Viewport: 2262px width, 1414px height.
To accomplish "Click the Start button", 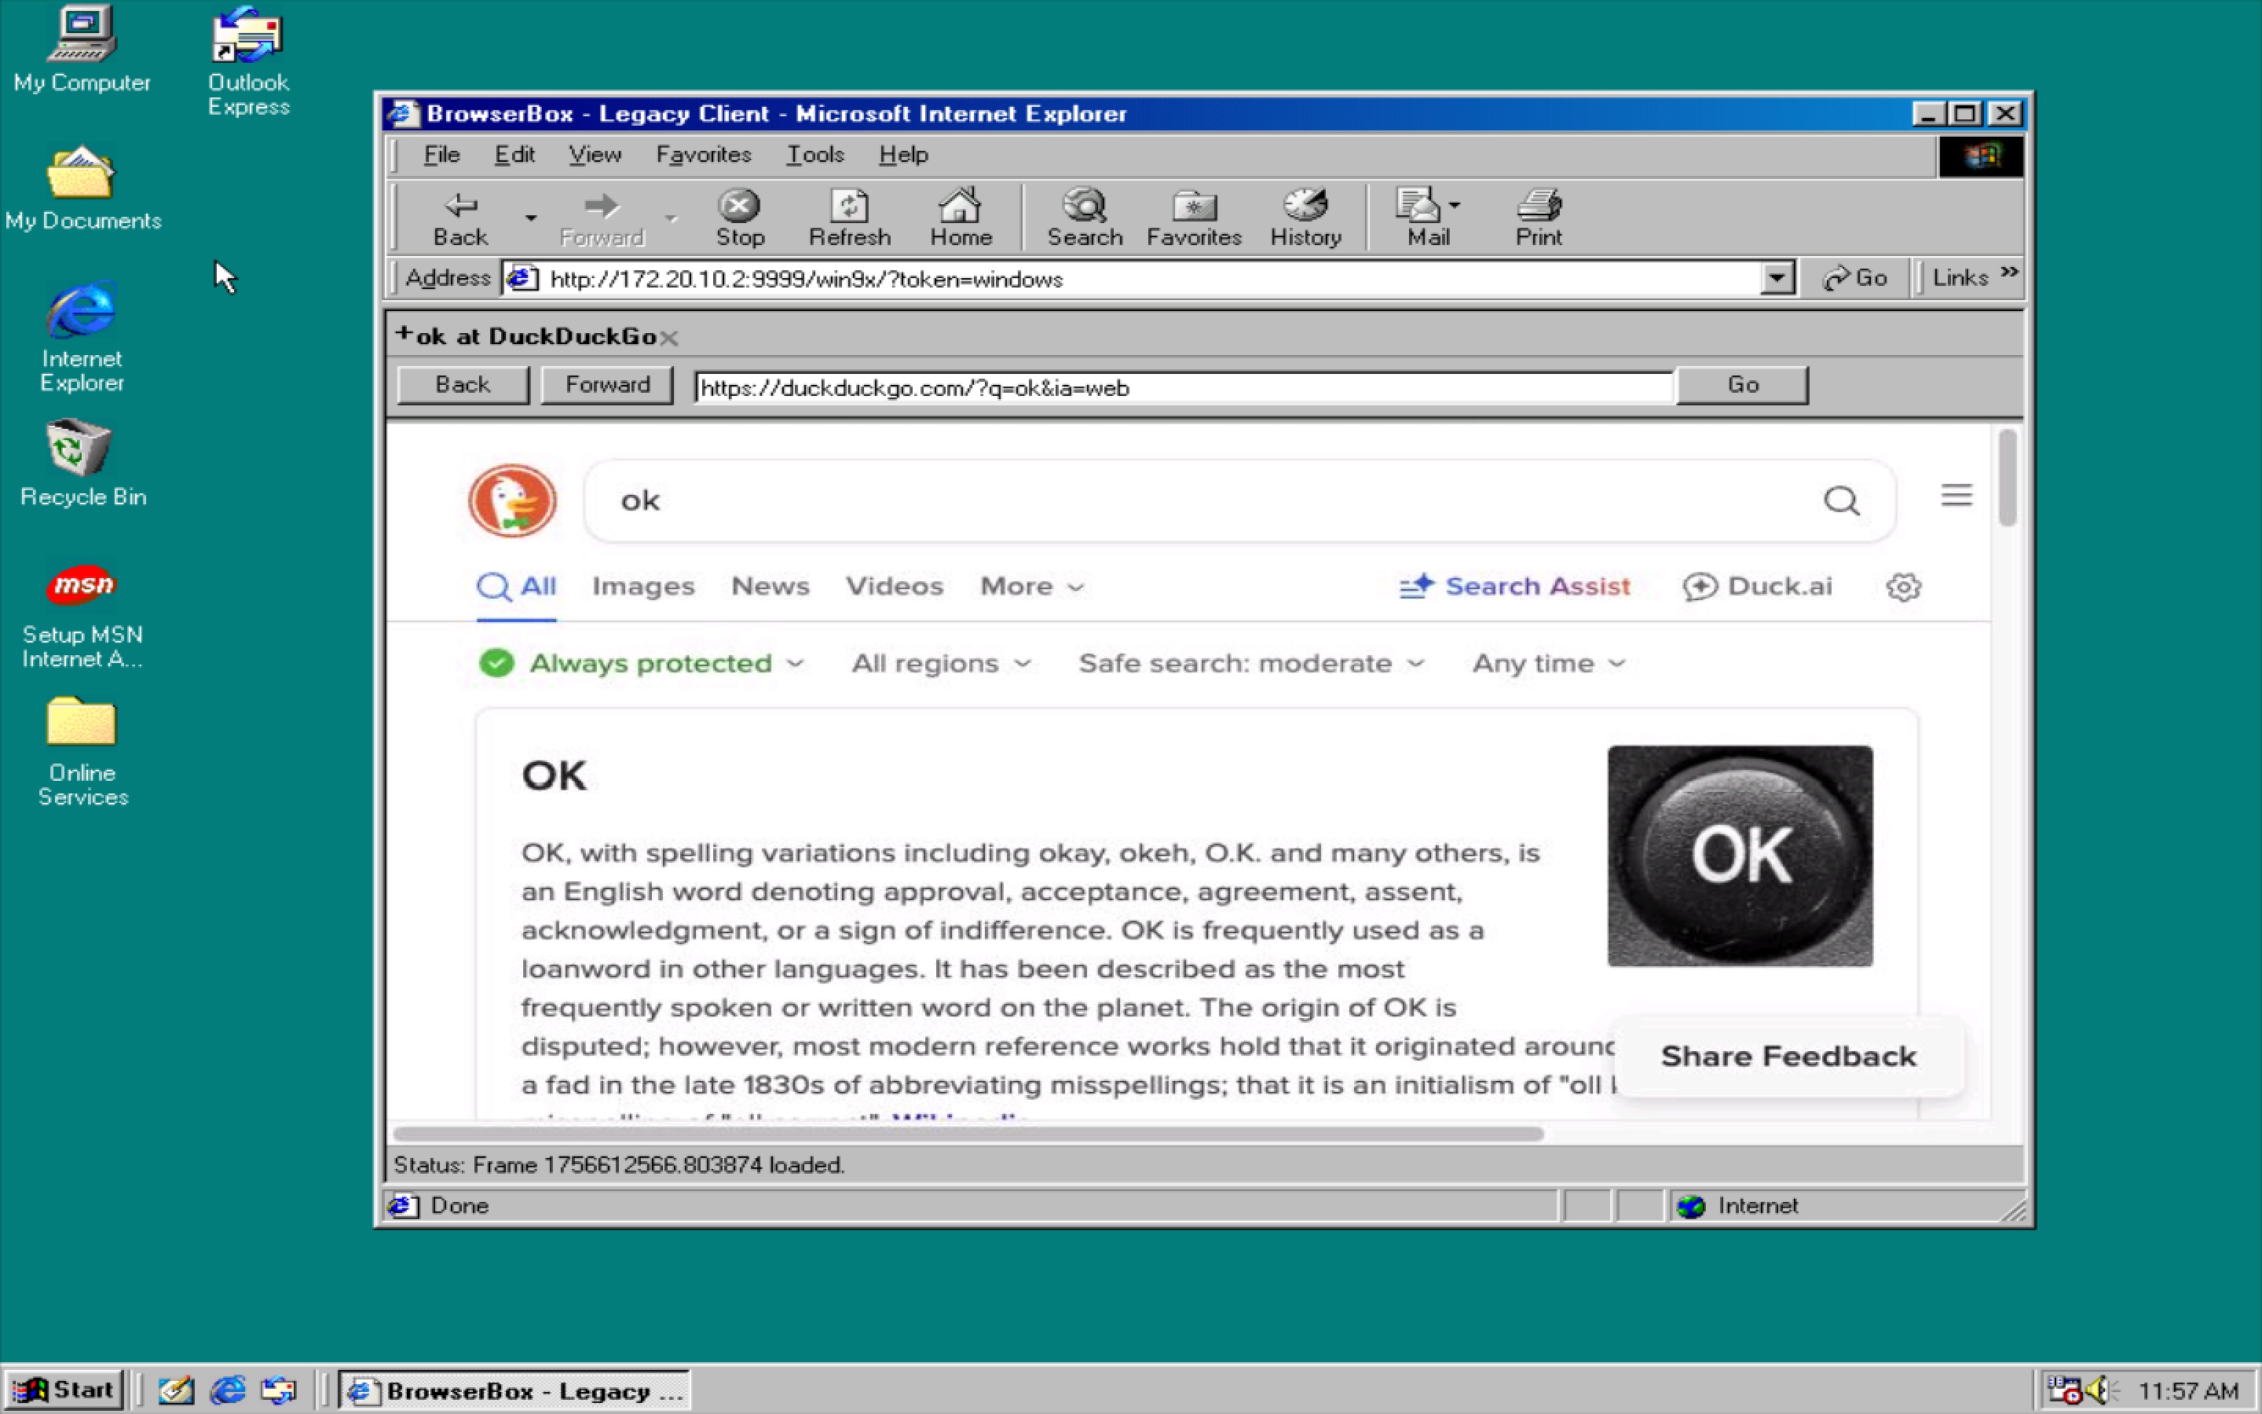I will click(x=64, y=1390).
